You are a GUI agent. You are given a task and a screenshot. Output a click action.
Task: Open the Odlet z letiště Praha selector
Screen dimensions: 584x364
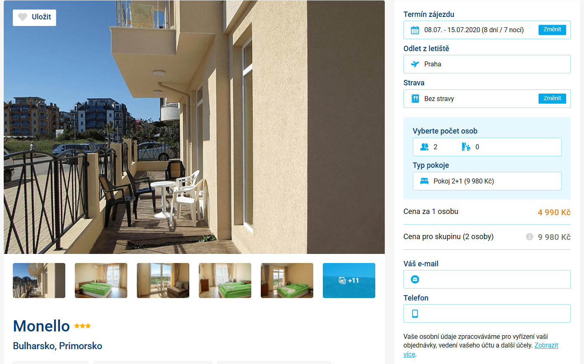click(487, 64)
